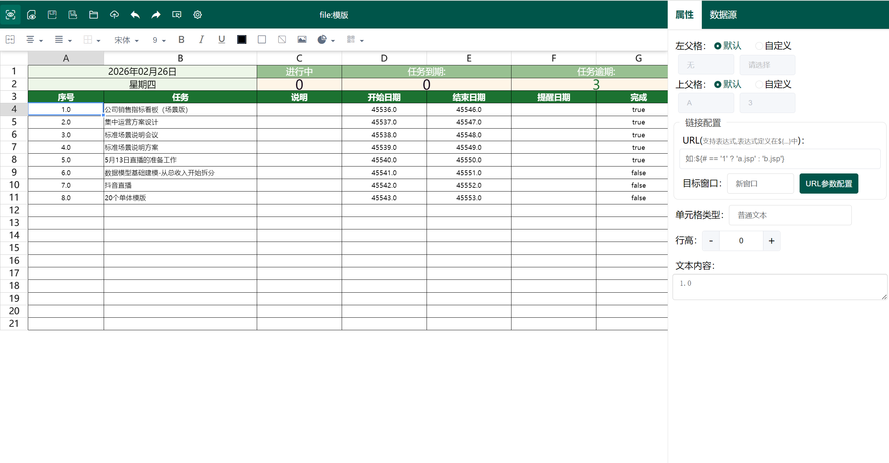Click the merge cells icon

point(10,40)
